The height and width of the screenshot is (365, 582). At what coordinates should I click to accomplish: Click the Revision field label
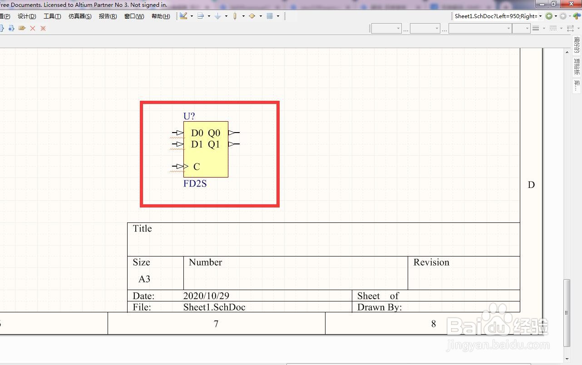point(431,262)
